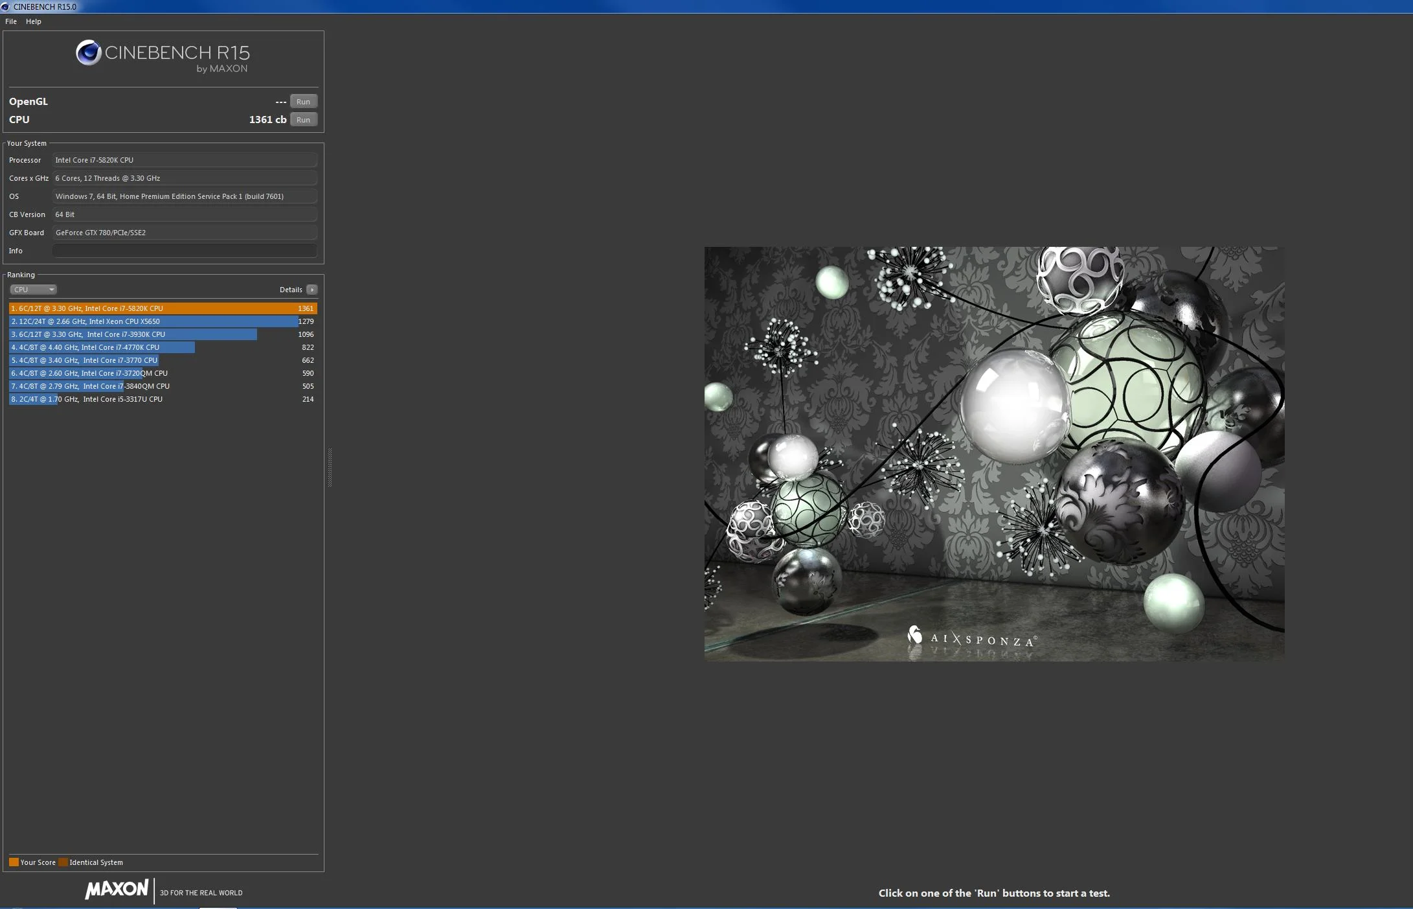1413x909 pixels.
Task: Toggle the ranking Details arrow button
Action: point(312,290)
